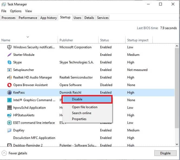Screen dimensions: 180x160
Task: Click the Last BIOS time value
Action: pos(168,28)
